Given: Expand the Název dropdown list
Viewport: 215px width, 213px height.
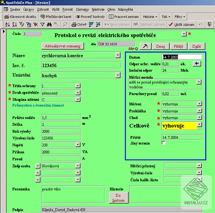Looking at the screenshot, I should 118,55.
